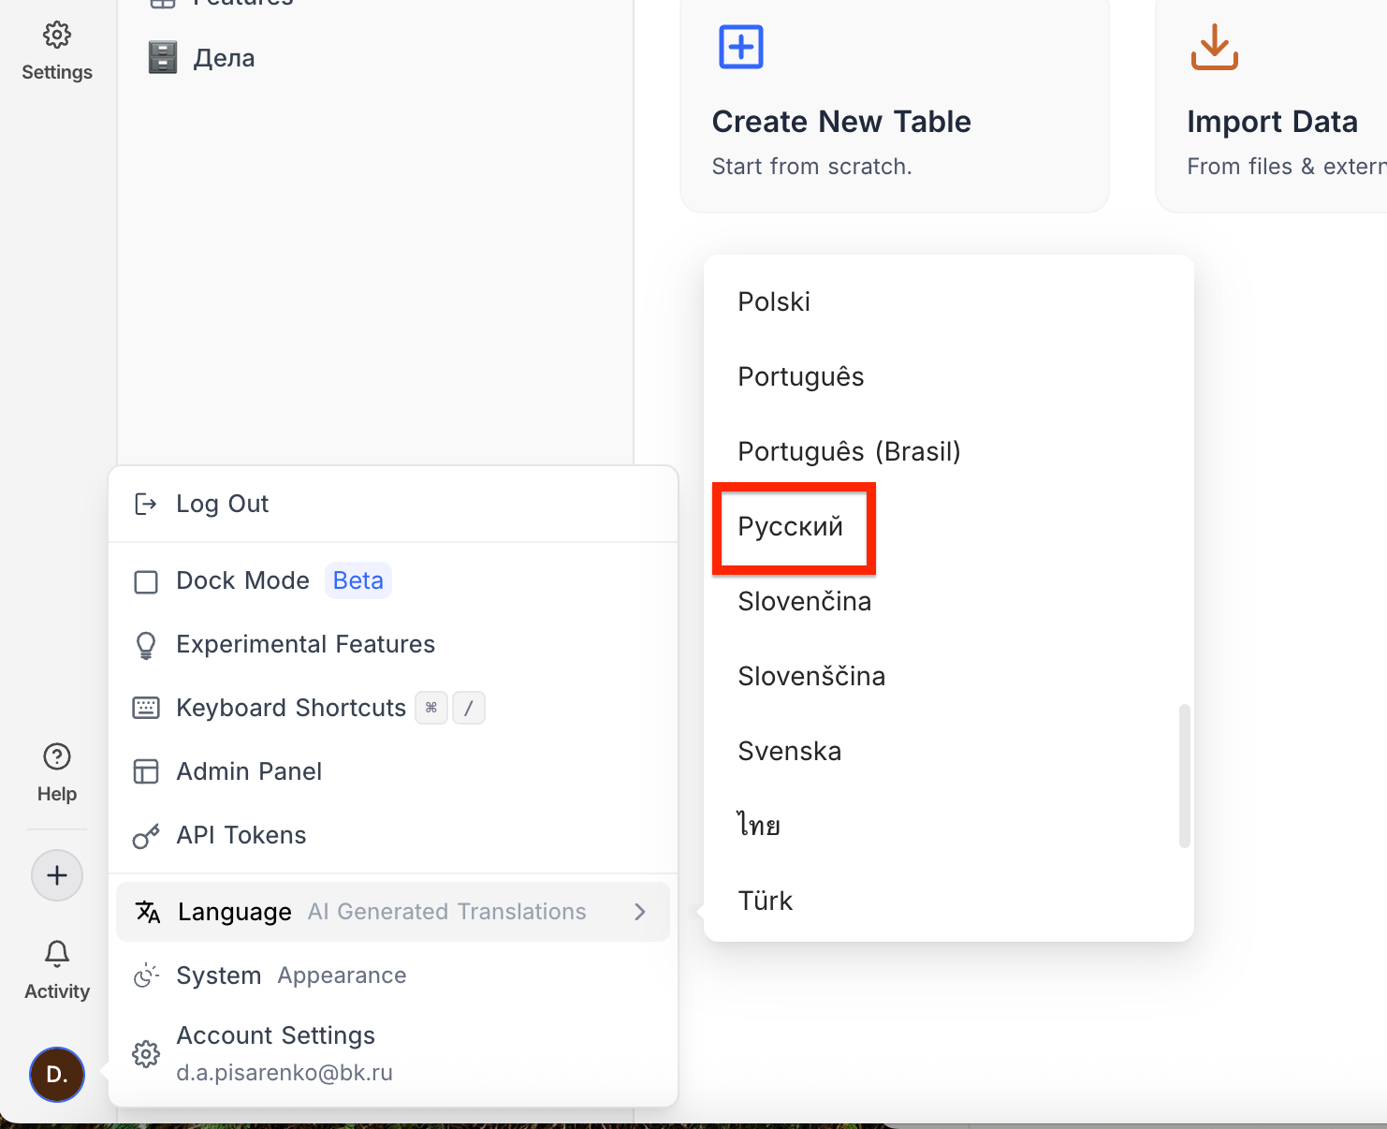The height and width of the screenshot is (1129, 1387).
Task: Click the language list scrollbar
Action: point(1185,776)
